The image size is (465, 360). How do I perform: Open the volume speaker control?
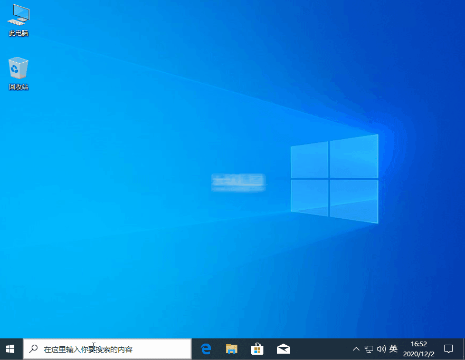[381, 349]
